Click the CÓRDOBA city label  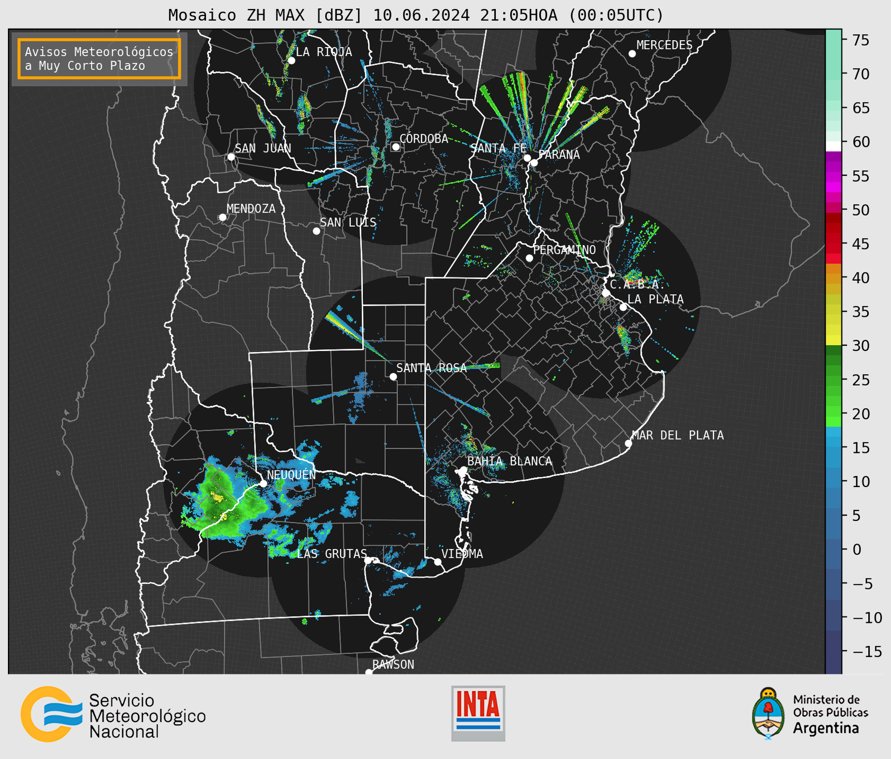point(424,139)
